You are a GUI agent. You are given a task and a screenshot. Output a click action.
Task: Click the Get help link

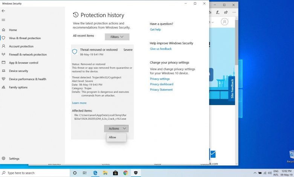point(155,29)
